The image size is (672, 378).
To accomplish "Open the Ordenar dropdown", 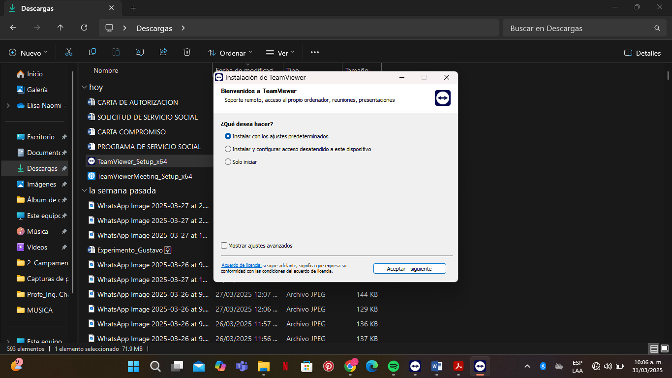I will pos(230,53).
